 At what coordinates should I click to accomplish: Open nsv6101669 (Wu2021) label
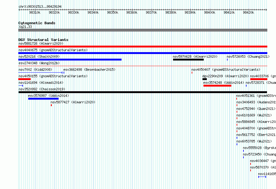tap(254, 115)
